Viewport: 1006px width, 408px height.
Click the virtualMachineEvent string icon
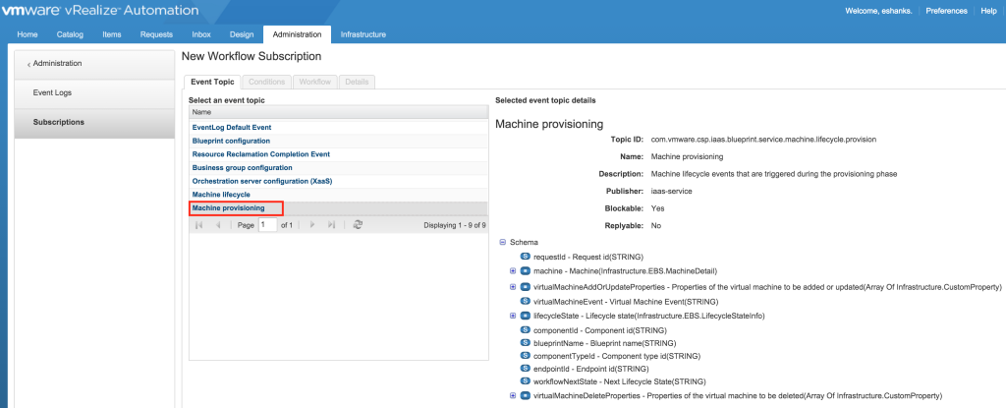tap(525, 302)
